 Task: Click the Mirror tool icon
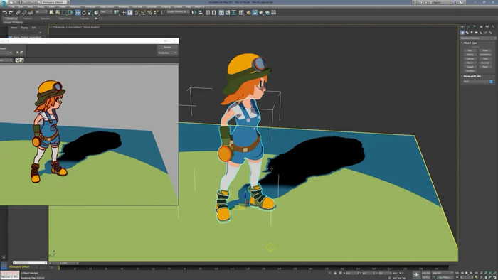[194, 12]
